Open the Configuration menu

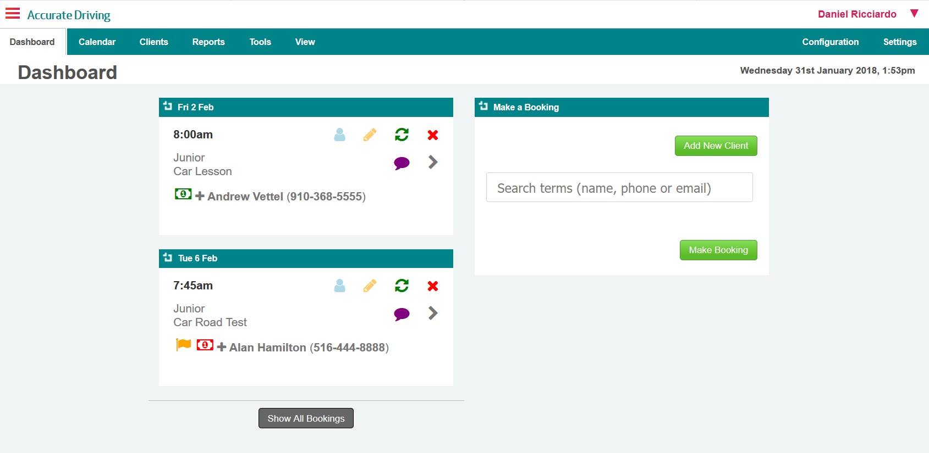click(831, 42)
